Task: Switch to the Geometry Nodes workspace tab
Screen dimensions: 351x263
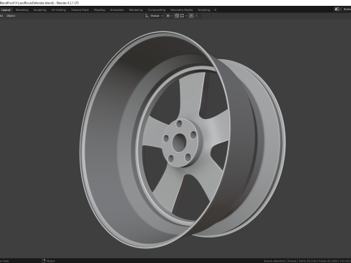Action: [x=181, y=10]
